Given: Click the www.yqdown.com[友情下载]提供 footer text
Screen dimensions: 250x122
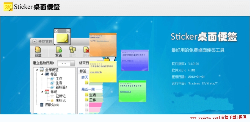Looking at the screenshot, I should pos(218,118).
